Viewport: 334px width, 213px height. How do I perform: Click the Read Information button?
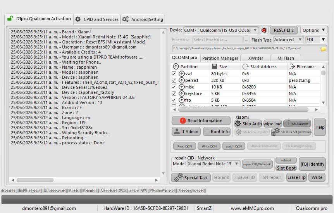pos(201,121)
